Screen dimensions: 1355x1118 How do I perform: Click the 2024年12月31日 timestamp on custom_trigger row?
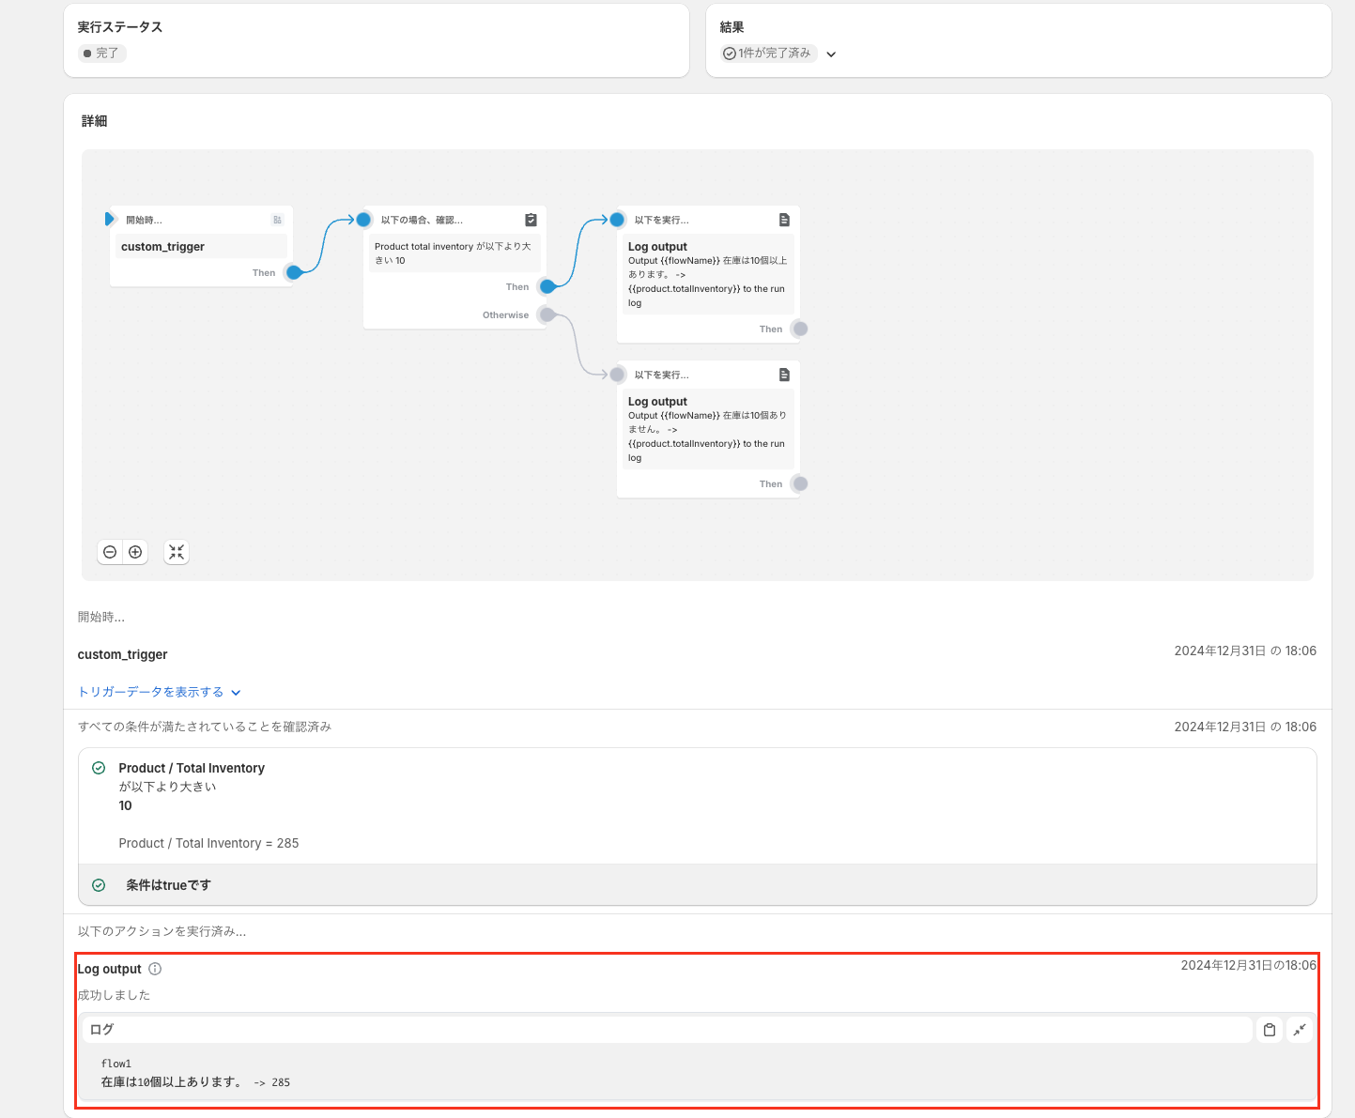(x=1245, y=651)
